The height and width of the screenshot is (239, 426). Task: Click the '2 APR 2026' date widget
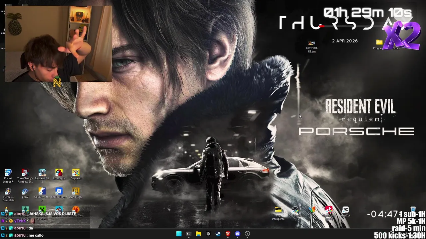345,41
